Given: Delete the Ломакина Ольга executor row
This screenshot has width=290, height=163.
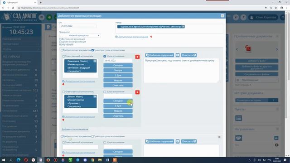Looking at the screenshot, I should tap(137, 57).
